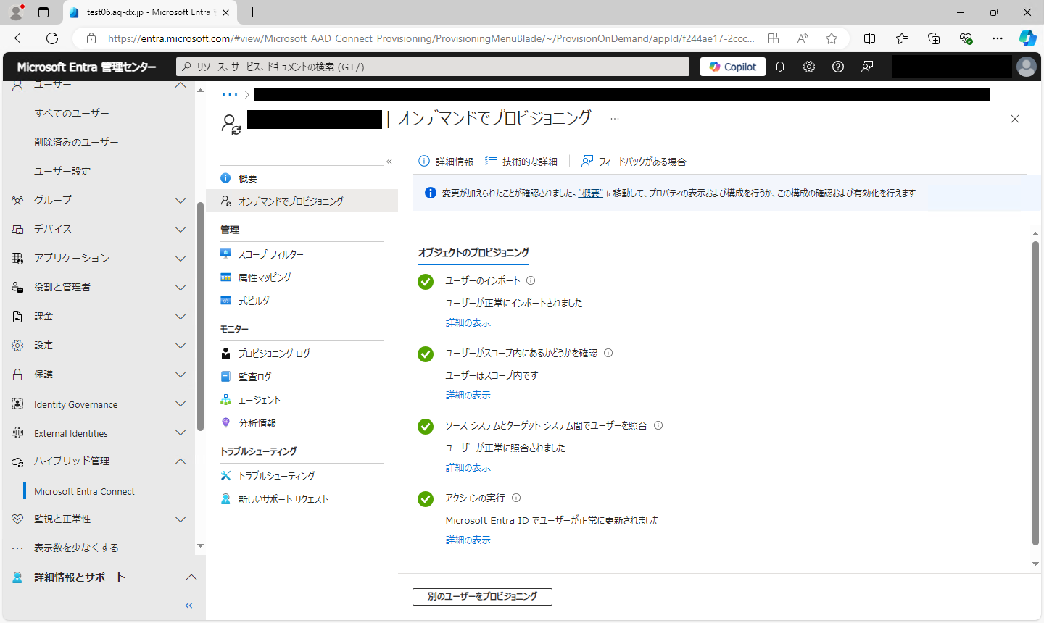Image resolution: width=1044 pixels, height=623 pixels.
Task: Click 詳細情報 in the command bar
Action: coord(446,162)
